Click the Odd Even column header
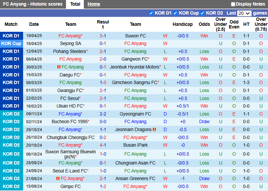 (234, 24)
